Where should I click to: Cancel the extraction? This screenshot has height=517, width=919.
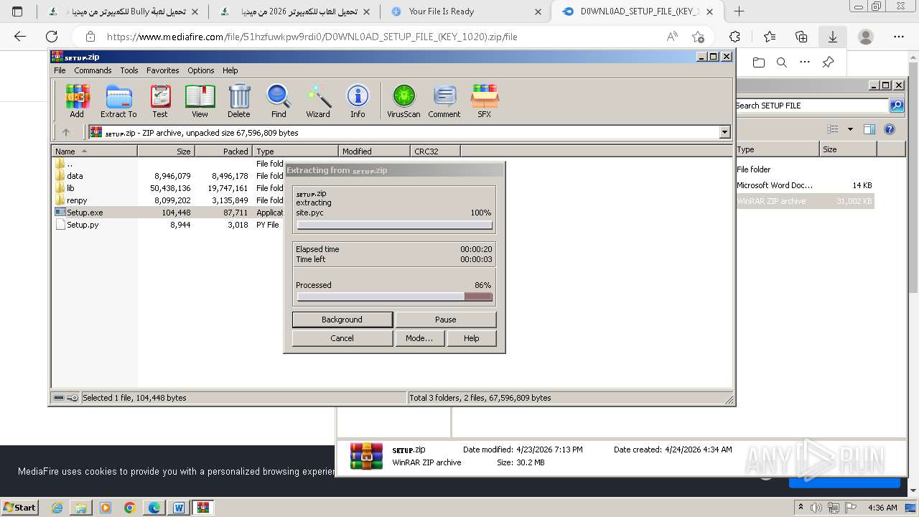point(342,338)
